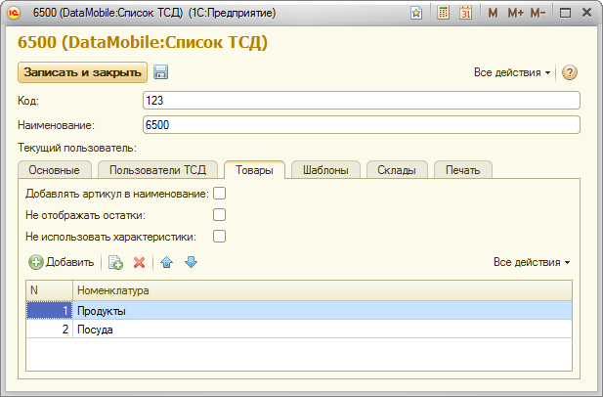Open help via question mark icon
This screenshot has height=397, width=603.
[x=569, y=72]
